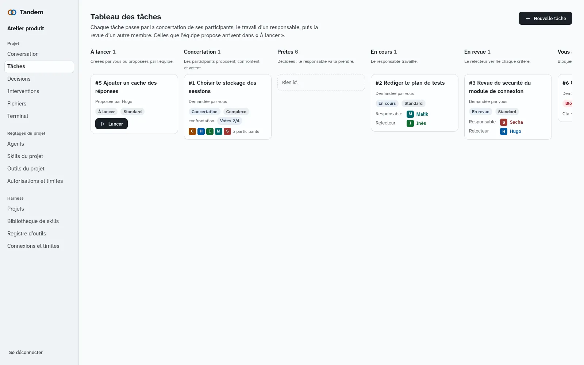This screenshot has height=365, width=584.
Task: Click the C participant avatar on task #1
Action: pos(192,131)
